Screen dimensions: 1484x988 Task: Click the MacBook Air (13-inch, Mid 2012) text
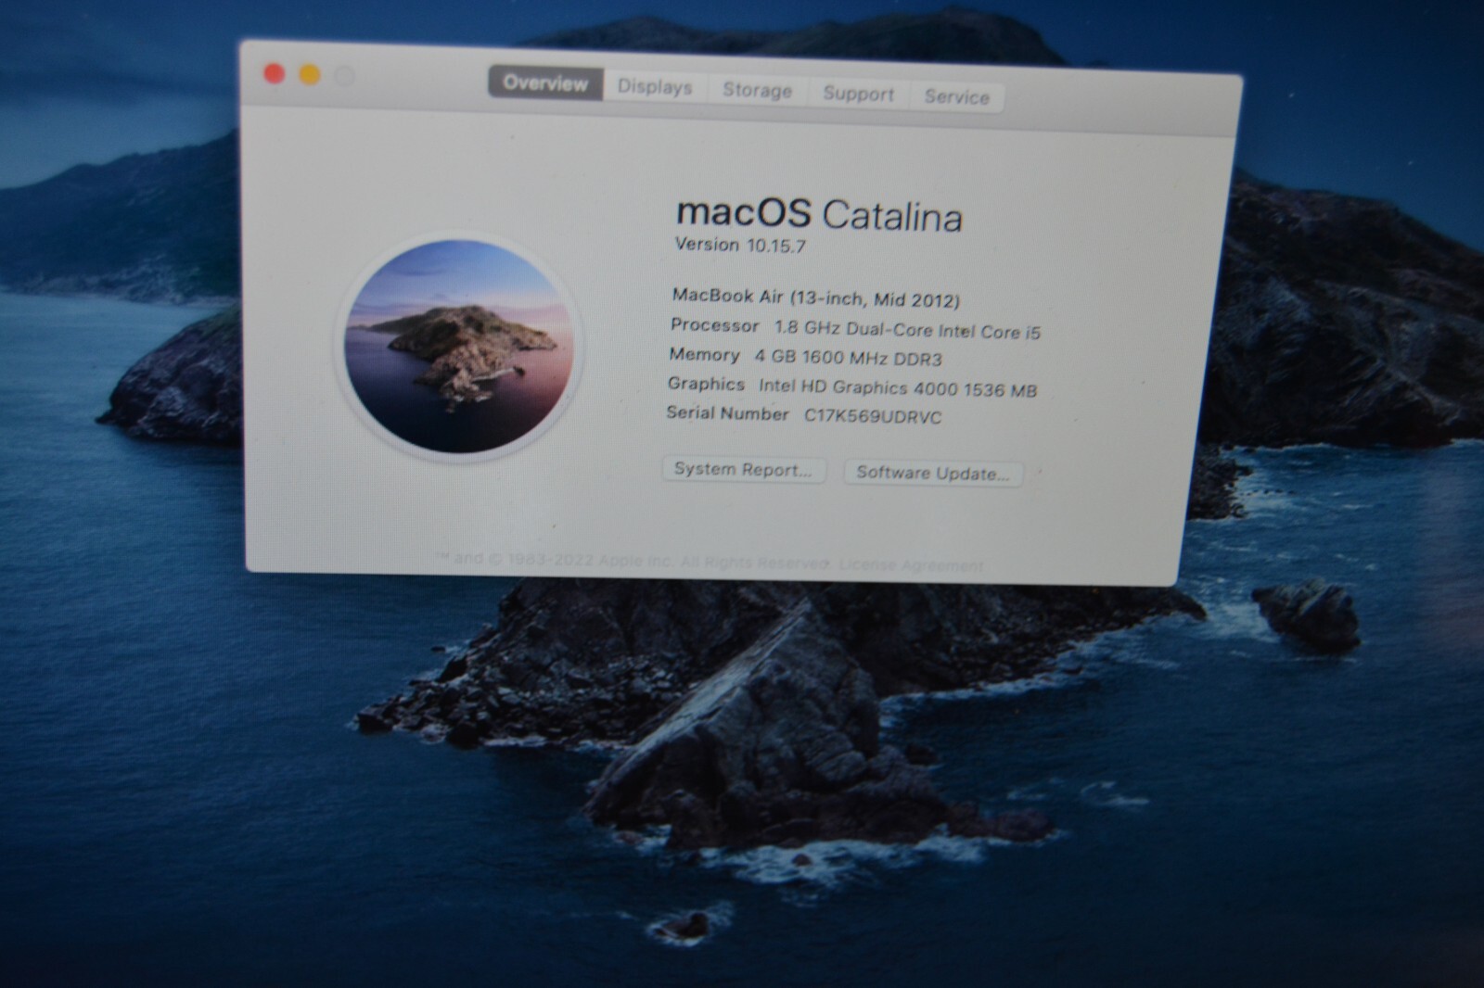(815, 298)
